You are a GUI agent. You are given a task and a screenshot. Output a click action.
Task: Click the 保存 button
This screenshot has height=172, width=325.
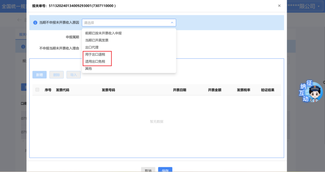tap(165, 170)
